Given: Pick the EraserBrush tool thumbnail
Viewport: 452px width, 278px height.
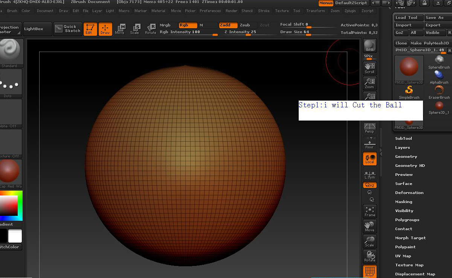Looking at the screenshot, I should 439,92.
